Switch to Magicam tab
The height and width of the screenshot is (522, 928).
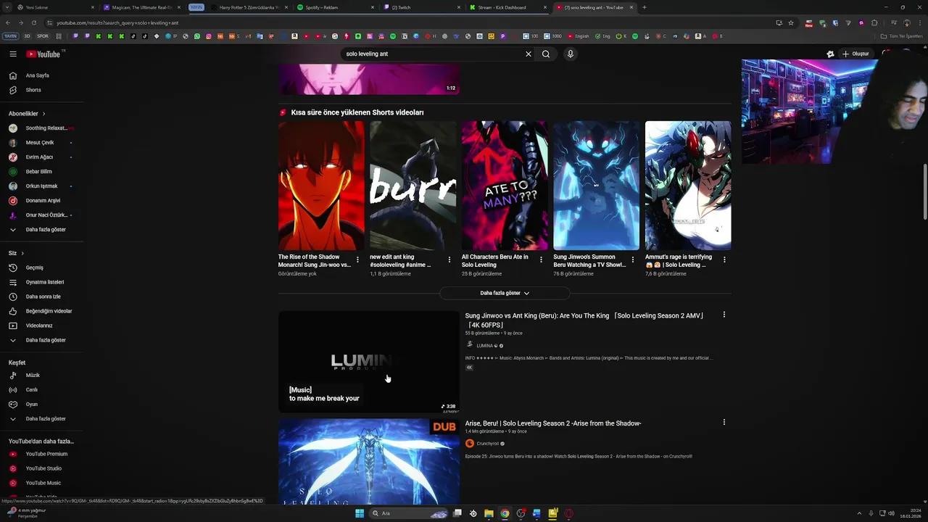point(142,7)
